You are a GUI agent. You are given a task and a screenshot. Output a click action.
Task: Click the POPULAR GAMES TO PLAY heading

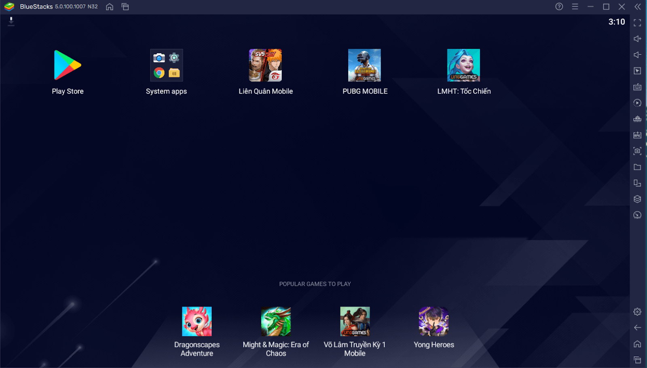(x=315, y=284)
